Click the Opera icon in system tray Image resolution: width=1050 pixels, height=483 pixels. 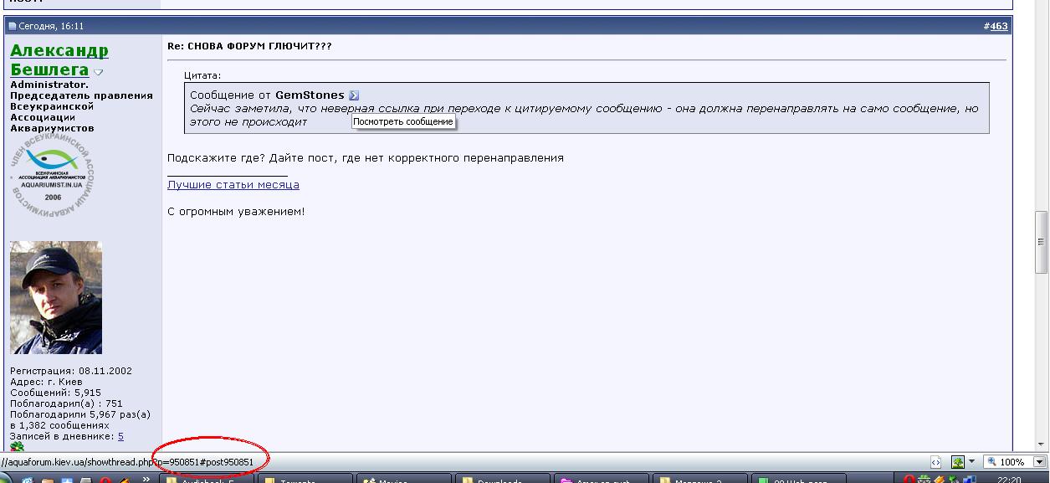coord(908,480)
